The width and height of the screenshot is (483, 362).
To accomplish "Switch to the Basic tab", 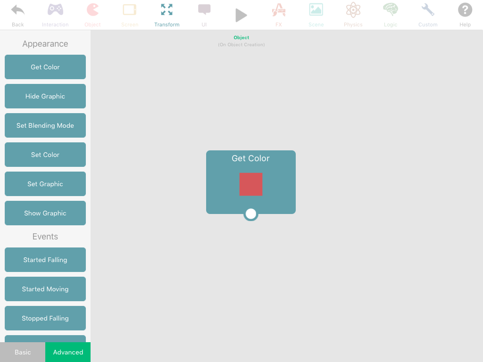I will pyautogui.click(x=23, y=352).
